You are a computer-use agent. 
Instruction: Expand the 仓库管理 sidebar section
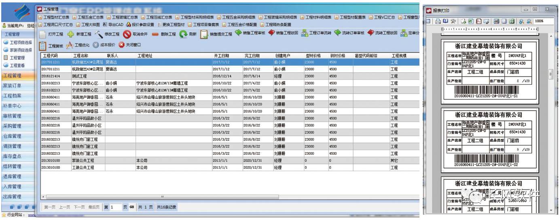click(x=12, y=136)
